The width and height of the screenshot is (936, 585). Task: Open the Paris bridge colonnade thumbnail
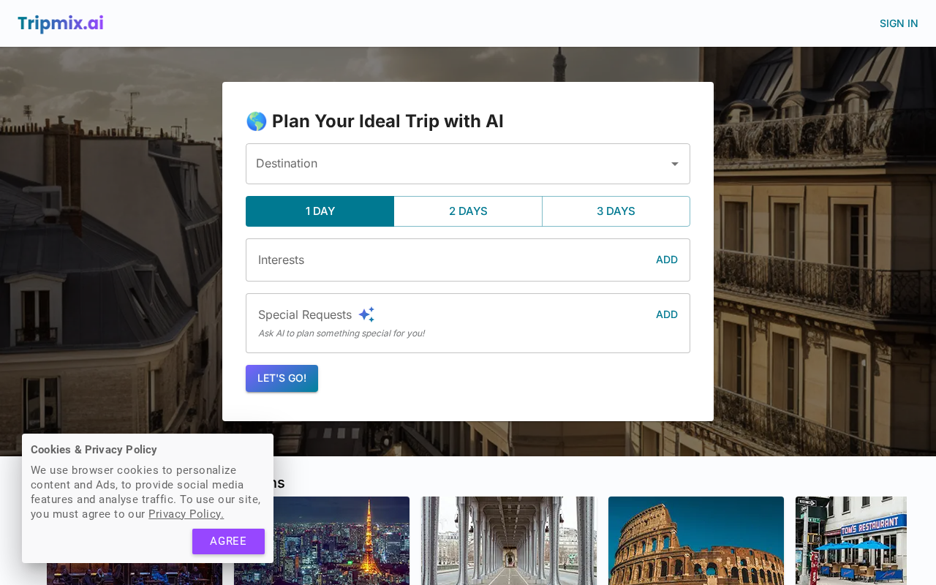pos(509,541)
